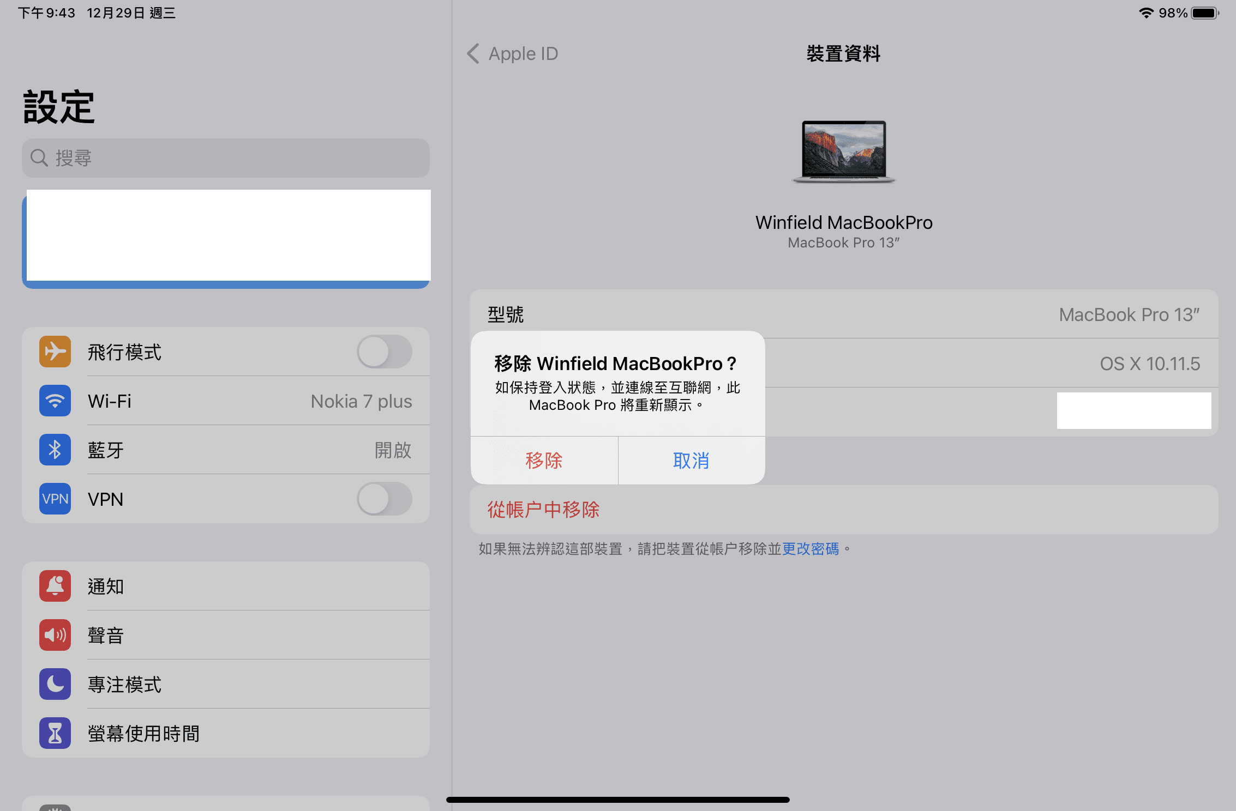1236x811 pixels.
Task: Tap the 'Winfield MacBookPro' device name
Action: [x=844, y=222]
